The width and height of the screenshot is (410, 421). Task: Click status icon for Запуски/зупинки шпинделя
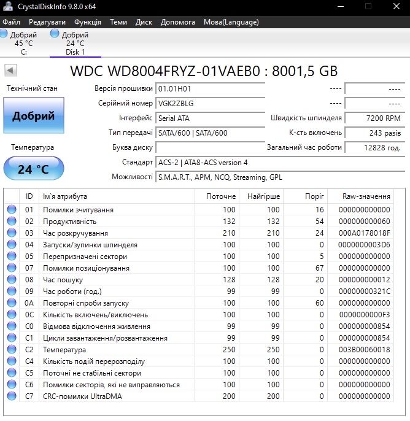click(12, 244)
